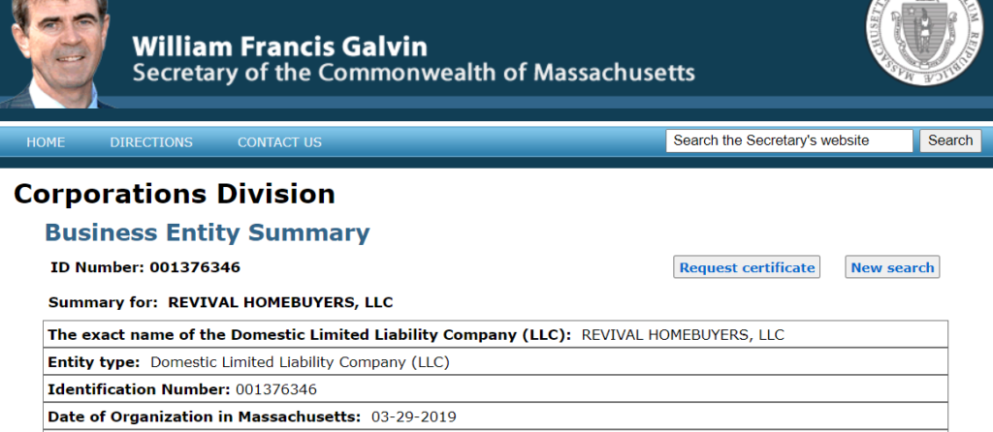Image resolution: width=993 pixels, height=432 pixels.
Task: Go to the DIRECTIONS page
Action: [x=151, y=142]
